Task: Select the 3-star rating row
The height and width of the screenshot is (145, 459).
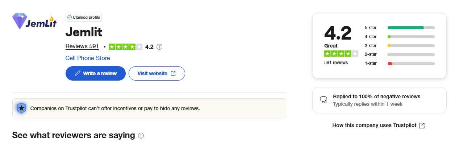Action: tap(399, 46)
